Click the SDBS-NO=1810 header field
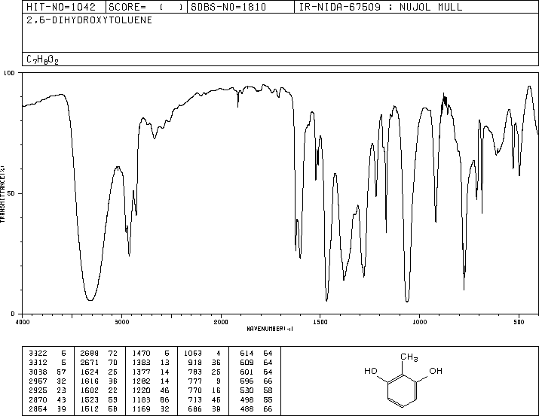539x416 pixels. click(241, 7)
